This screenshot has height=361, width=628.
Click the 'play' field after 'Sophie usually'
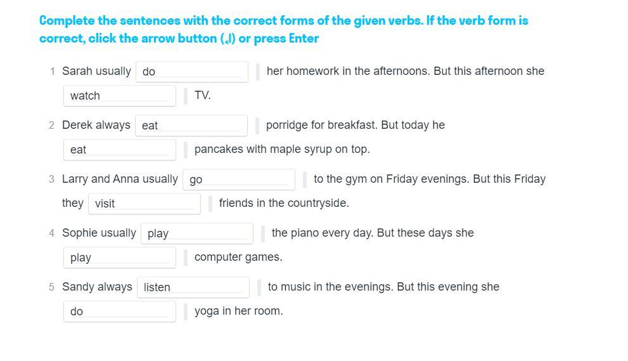point(197,233)
